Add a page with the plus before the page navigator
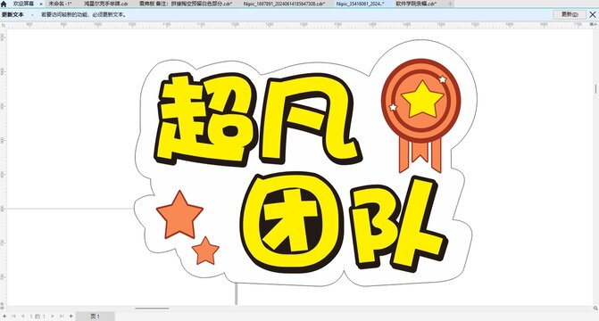Screen dimensions: 599x321 pos(4,316)
